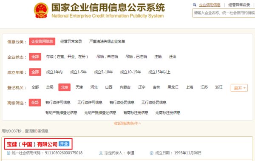This screenshot has height=161, width=255.
Task: Filter by 成立1年内
Action: point(54,72)
